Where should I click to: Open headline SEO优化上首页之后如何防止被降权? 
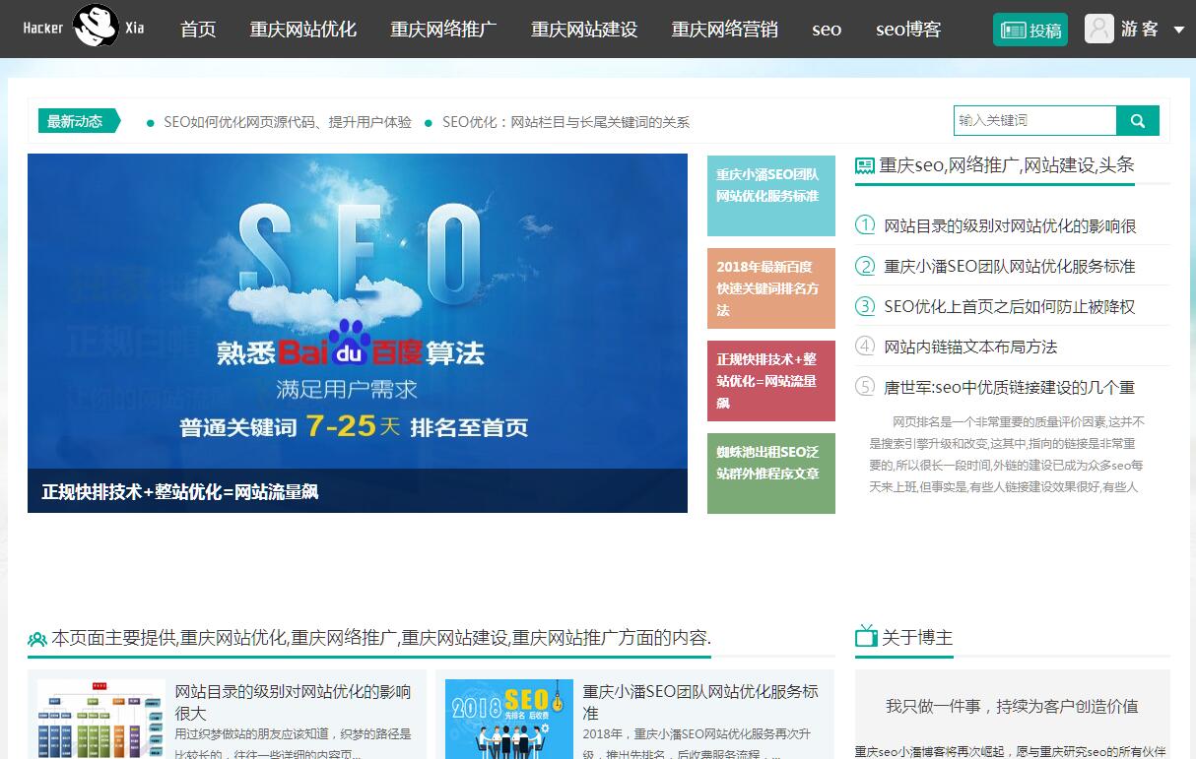click(1010, 306)
